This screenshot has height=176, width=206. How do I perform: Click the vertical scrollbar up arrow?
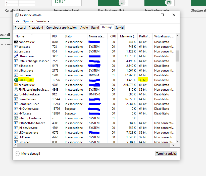pos(178,36)
